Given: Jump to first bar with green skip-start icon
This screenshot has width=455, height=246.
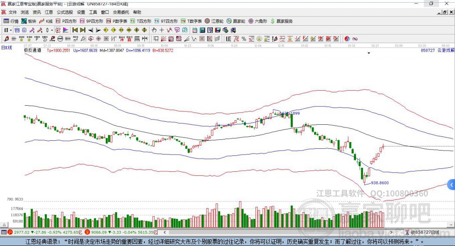Looking at the screenshot, I should tap(75, 30).
